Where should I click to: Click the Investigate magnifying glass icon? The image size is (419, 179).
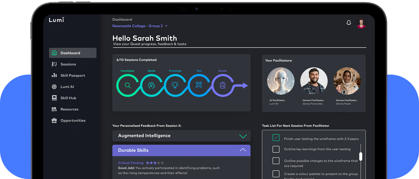pos(128,85)
